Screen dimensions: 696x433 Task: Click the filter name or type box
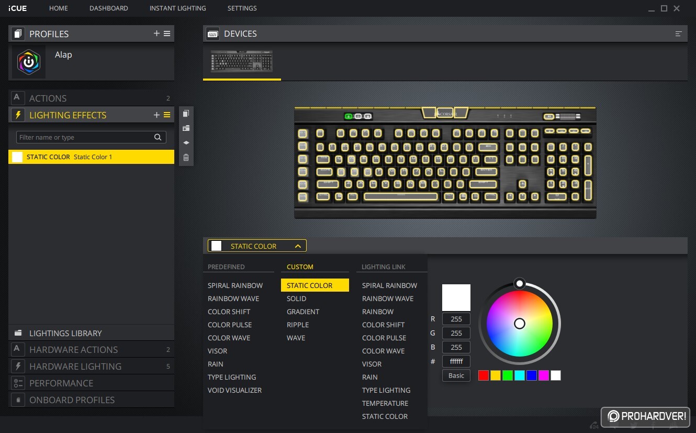91,137
